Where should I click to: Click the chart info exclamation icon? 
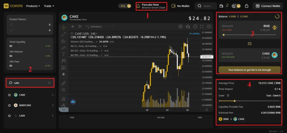(195, 26)
